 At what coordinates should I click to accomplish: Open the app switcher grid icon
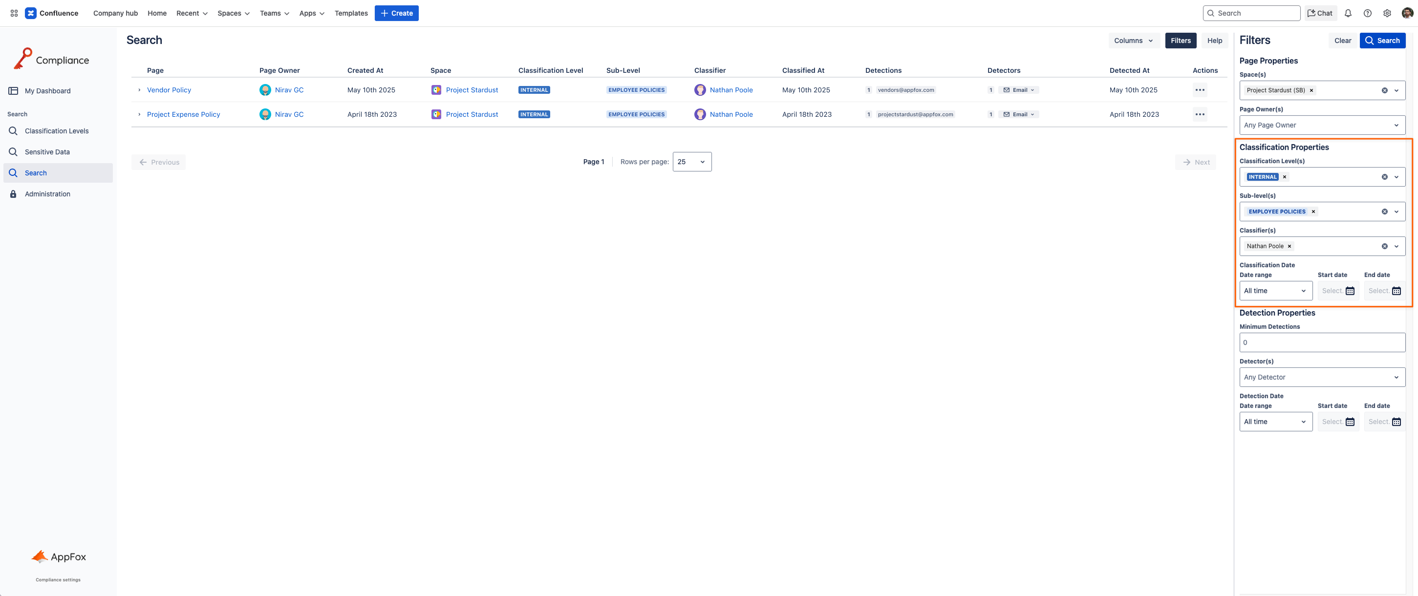click(x=14, y=13)
